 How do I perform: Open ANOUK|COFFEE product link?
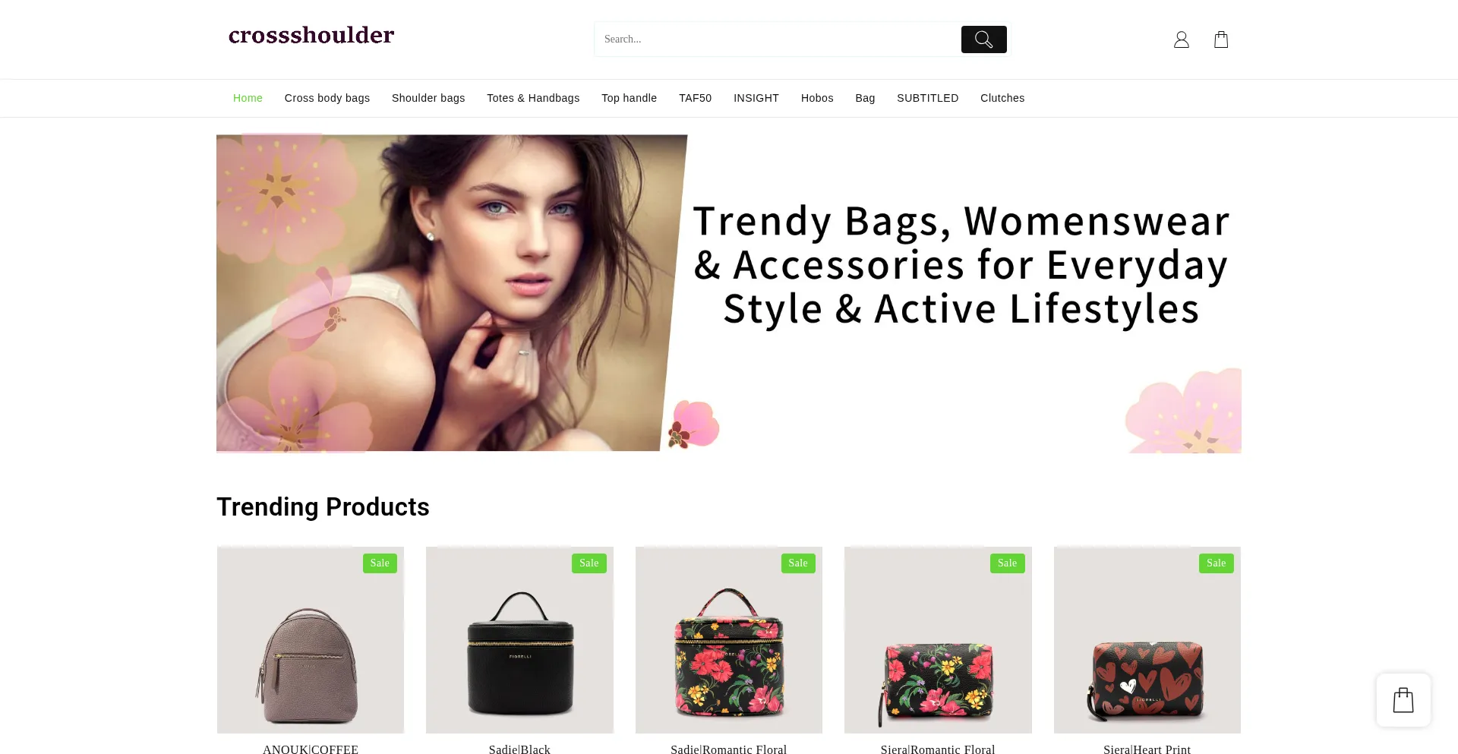pos(311,749)
